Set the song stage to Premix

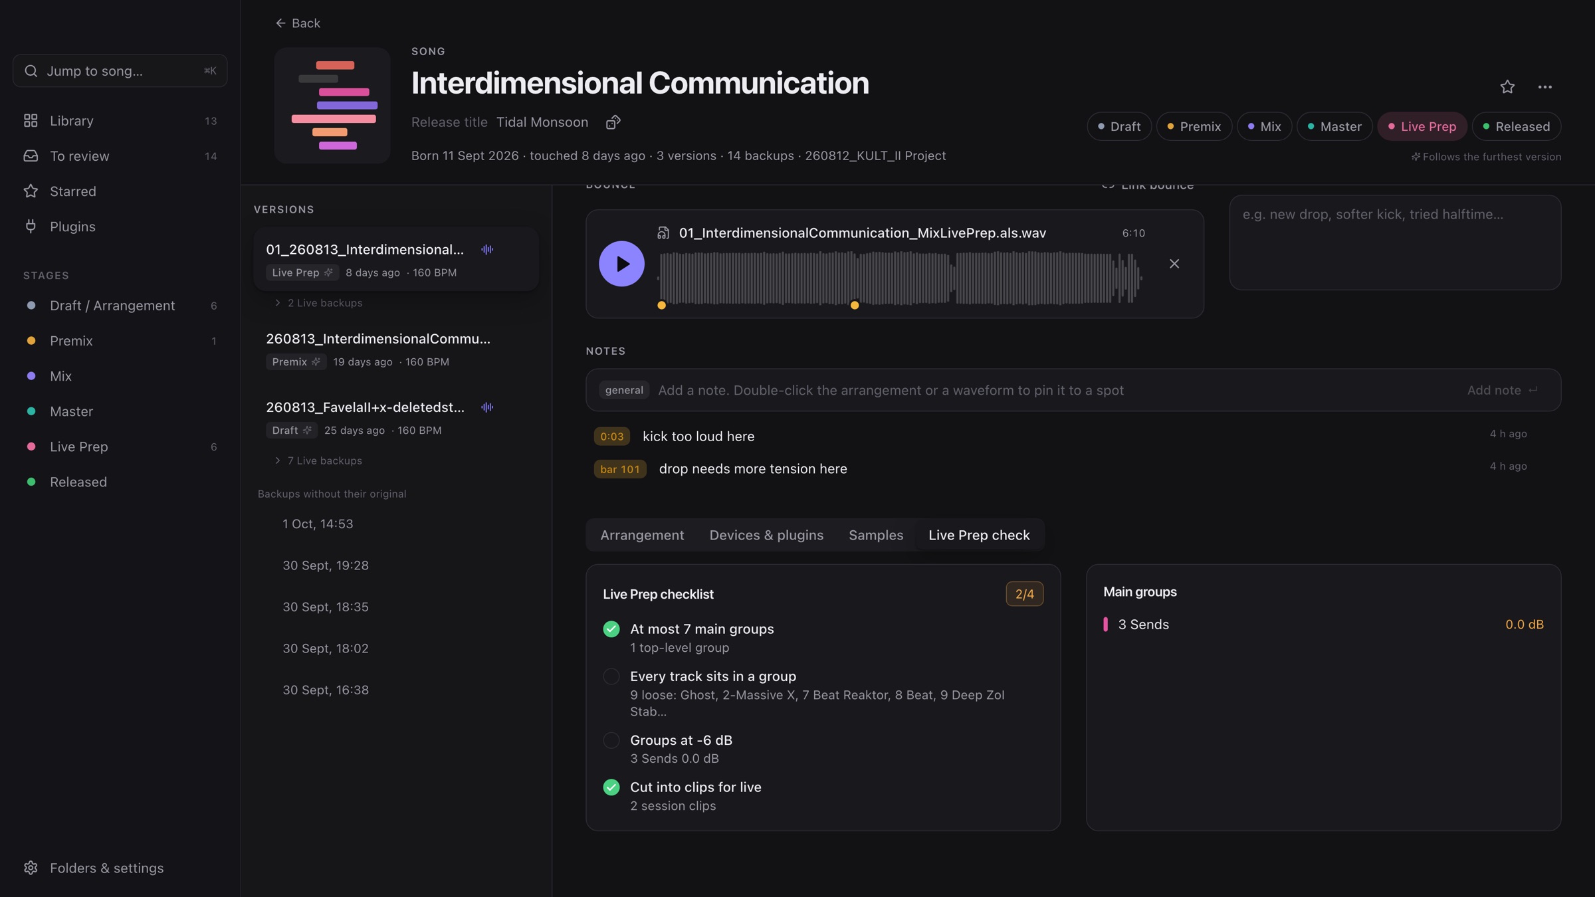1194,126
